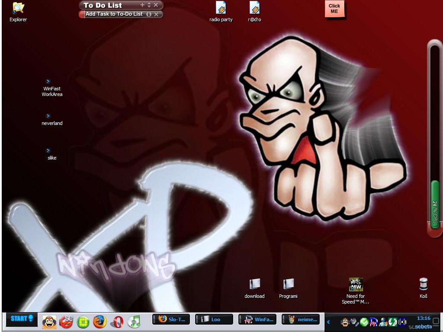Open the r@d!o playlist file
The height and width of the screenshot is (332, 443).
[254, 12]
